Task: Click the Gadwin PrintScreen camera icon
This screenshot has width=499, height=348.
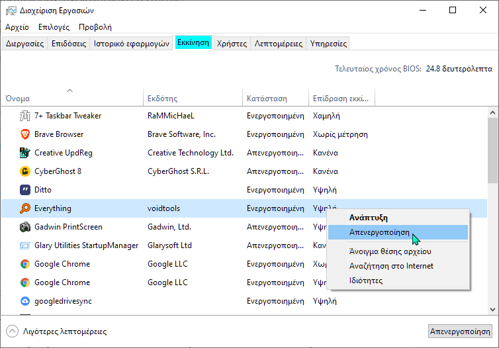Action: [x=25, y=227]
